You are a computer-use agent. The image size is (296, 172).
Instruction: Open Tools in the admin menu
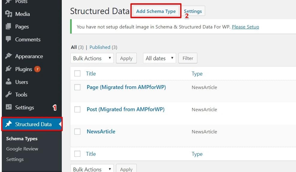pyautogui.click(x=21, y=94)
